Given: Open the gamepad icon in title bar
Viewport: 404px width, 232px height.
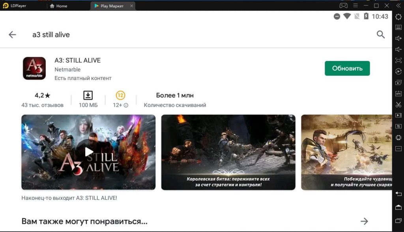Looking at the screenshot, I should tap(344, 6).
